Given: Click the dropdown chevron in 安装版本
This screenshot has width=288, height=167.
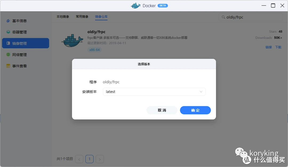Looking at the screenshot, I should [201, 92].
